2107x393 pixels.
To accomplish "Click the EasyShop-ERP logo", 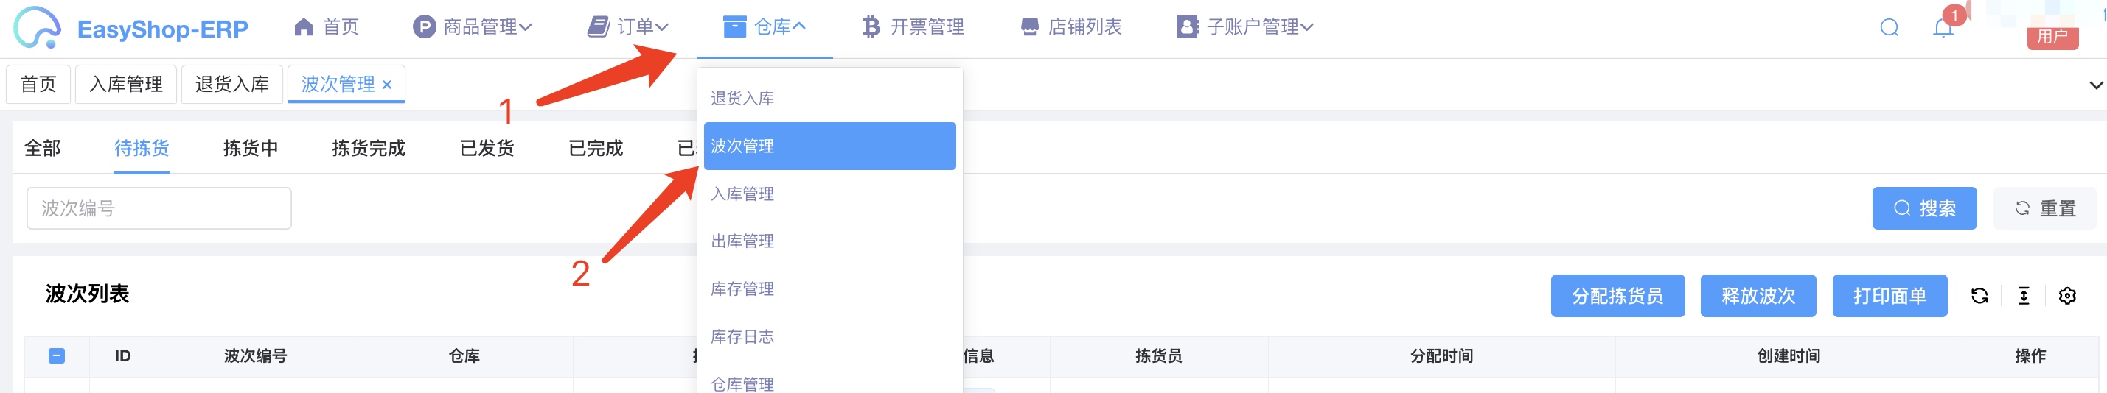I will coord(131,28).
